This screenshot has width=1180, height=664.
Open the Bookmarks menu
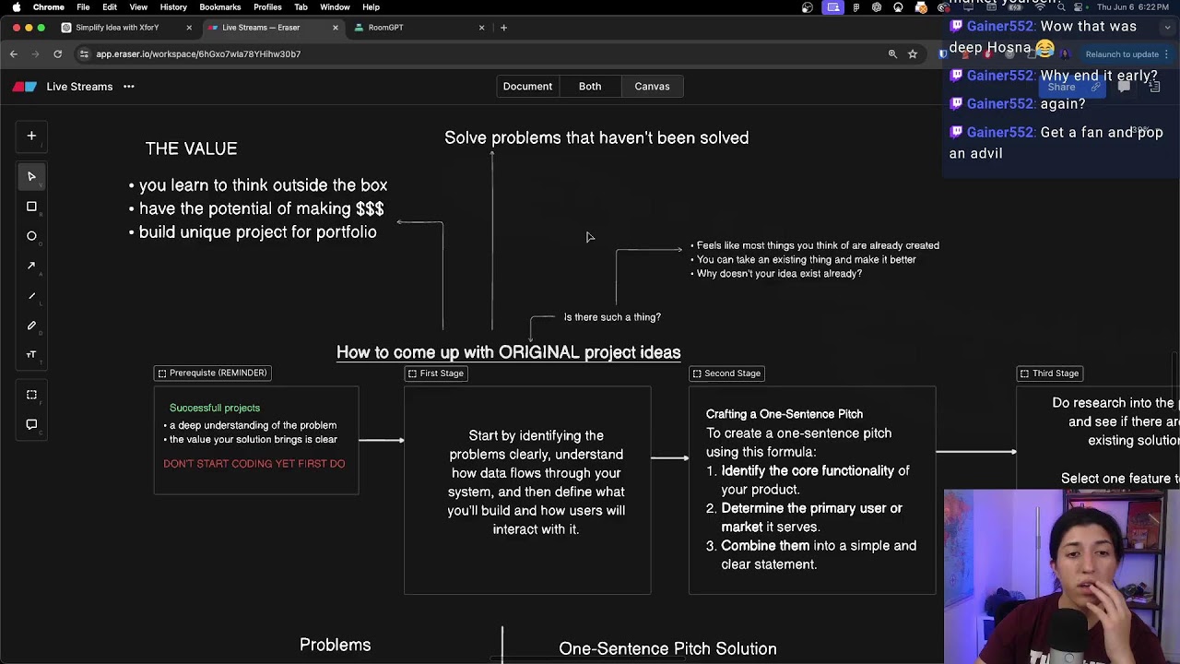[220, 7]
